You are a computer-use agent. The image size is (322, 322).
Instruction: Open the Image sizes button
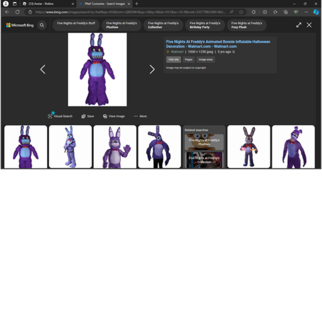coord(206,60)
